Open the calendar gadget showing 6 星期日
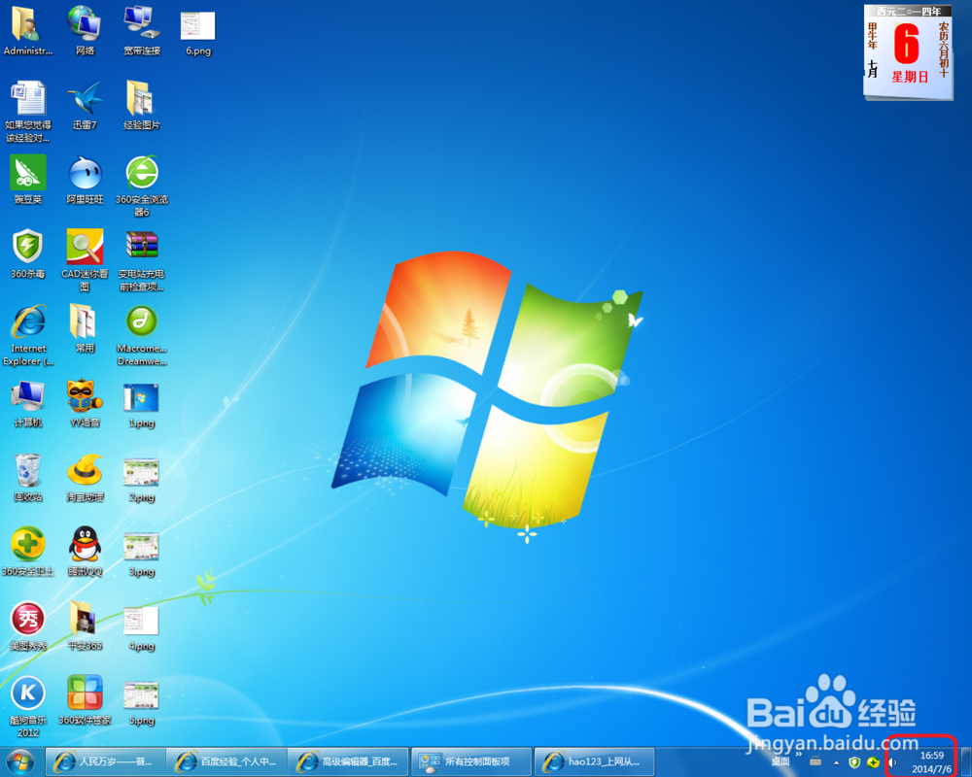 (908, 52)
